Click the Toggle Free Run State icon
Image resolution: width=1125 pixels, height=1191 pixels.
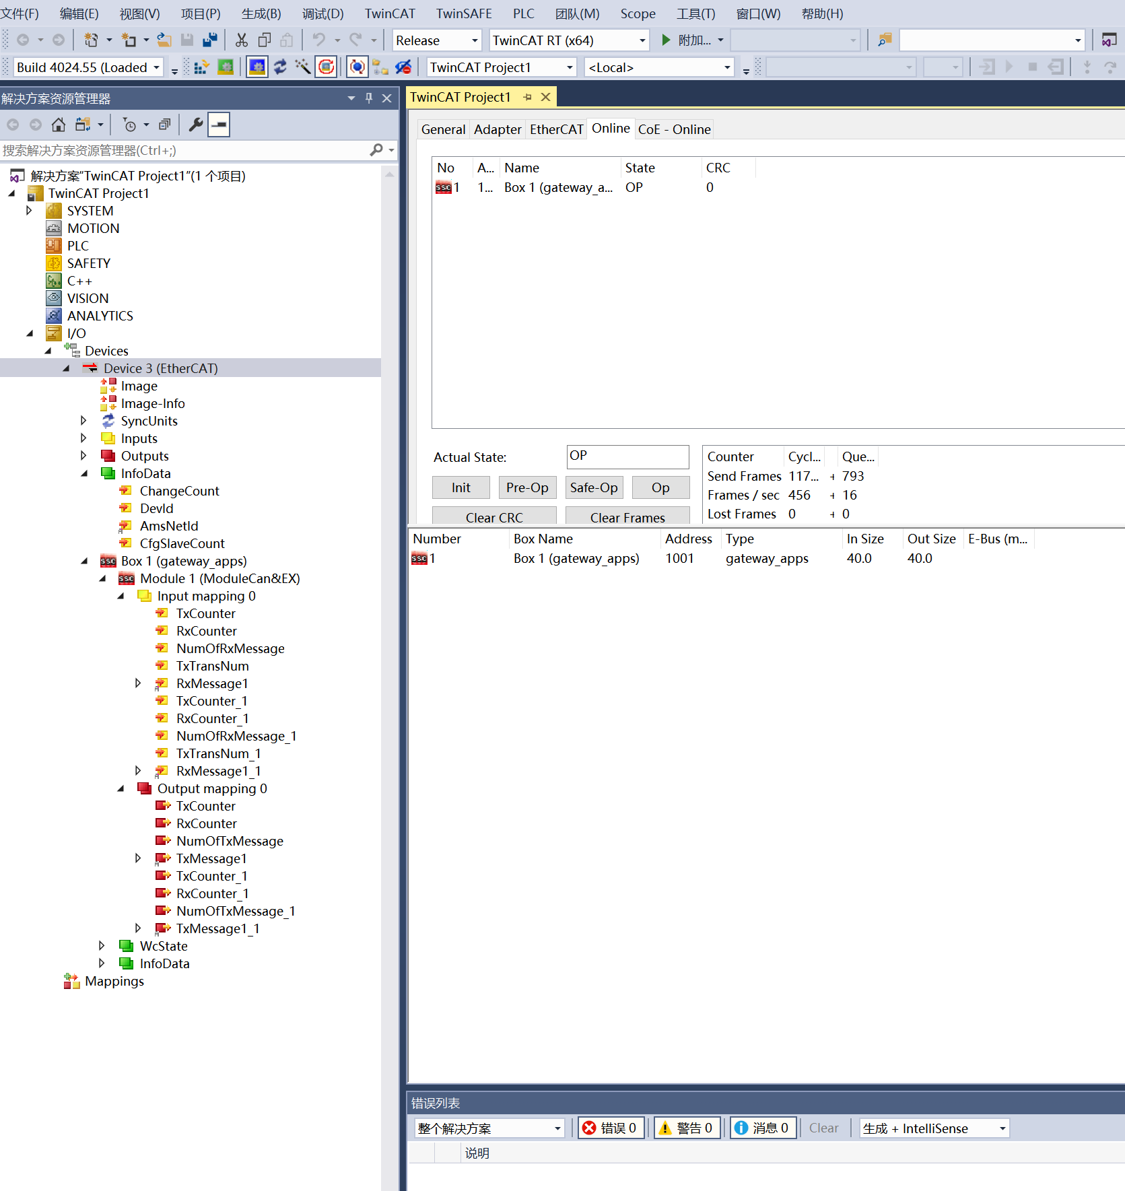point(326,67)
